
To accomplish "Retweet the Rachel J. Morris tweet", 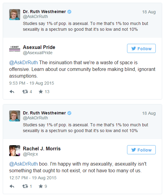I will click(25, 186).
